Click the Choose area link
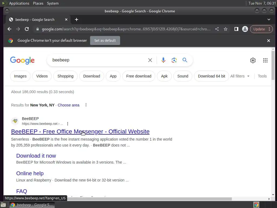Image resolution: width=277 pixels, height=208 pixels. point(68,105)
